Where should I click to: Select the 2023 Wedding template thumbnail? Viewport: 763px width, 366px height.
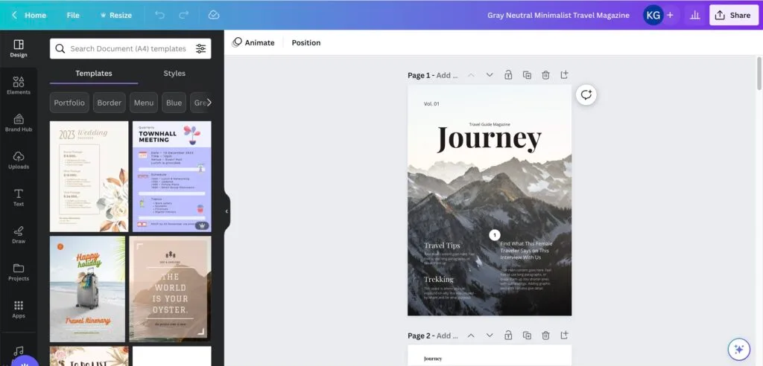89,176
